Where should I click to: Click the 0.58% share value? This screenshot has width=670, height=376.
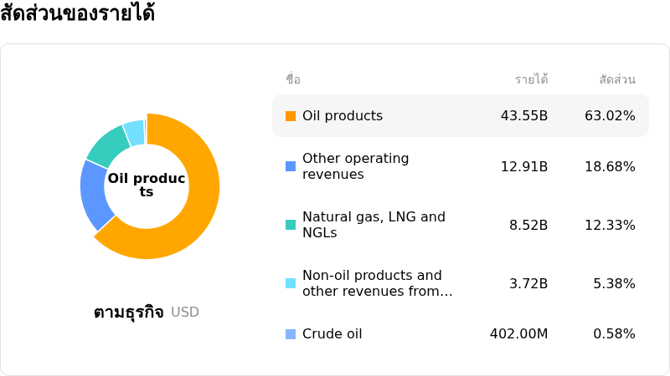pos(614,333)
